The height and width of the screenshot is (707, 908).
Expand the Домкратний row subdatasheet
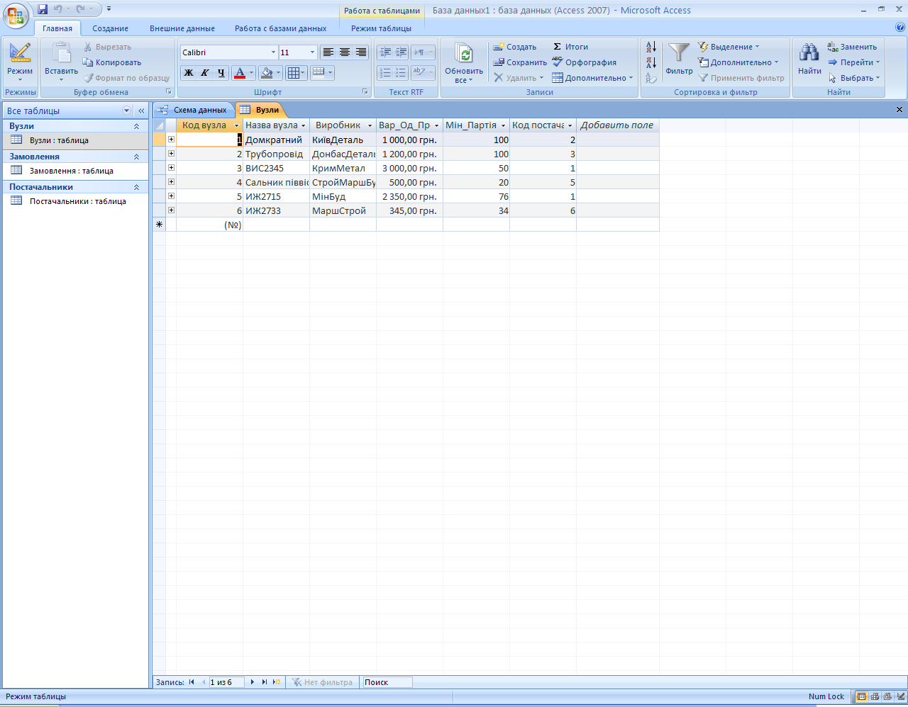tap(171, 140)
